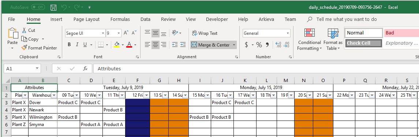The image size is (419, 137).
Task: Apply the Comma Style icon
Action: (x=267, y=45)
